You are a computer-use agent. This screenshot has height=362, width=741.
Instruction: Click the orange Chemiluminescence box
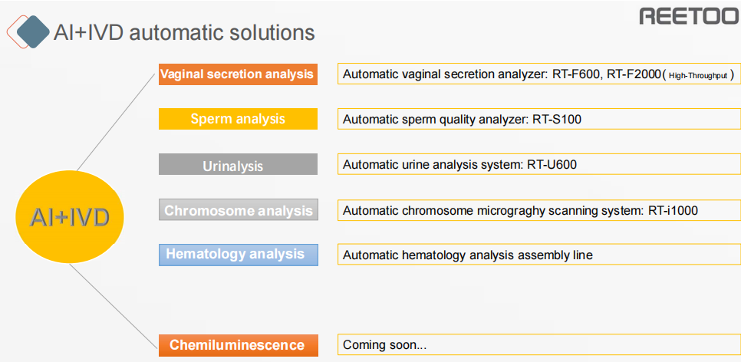238,345
